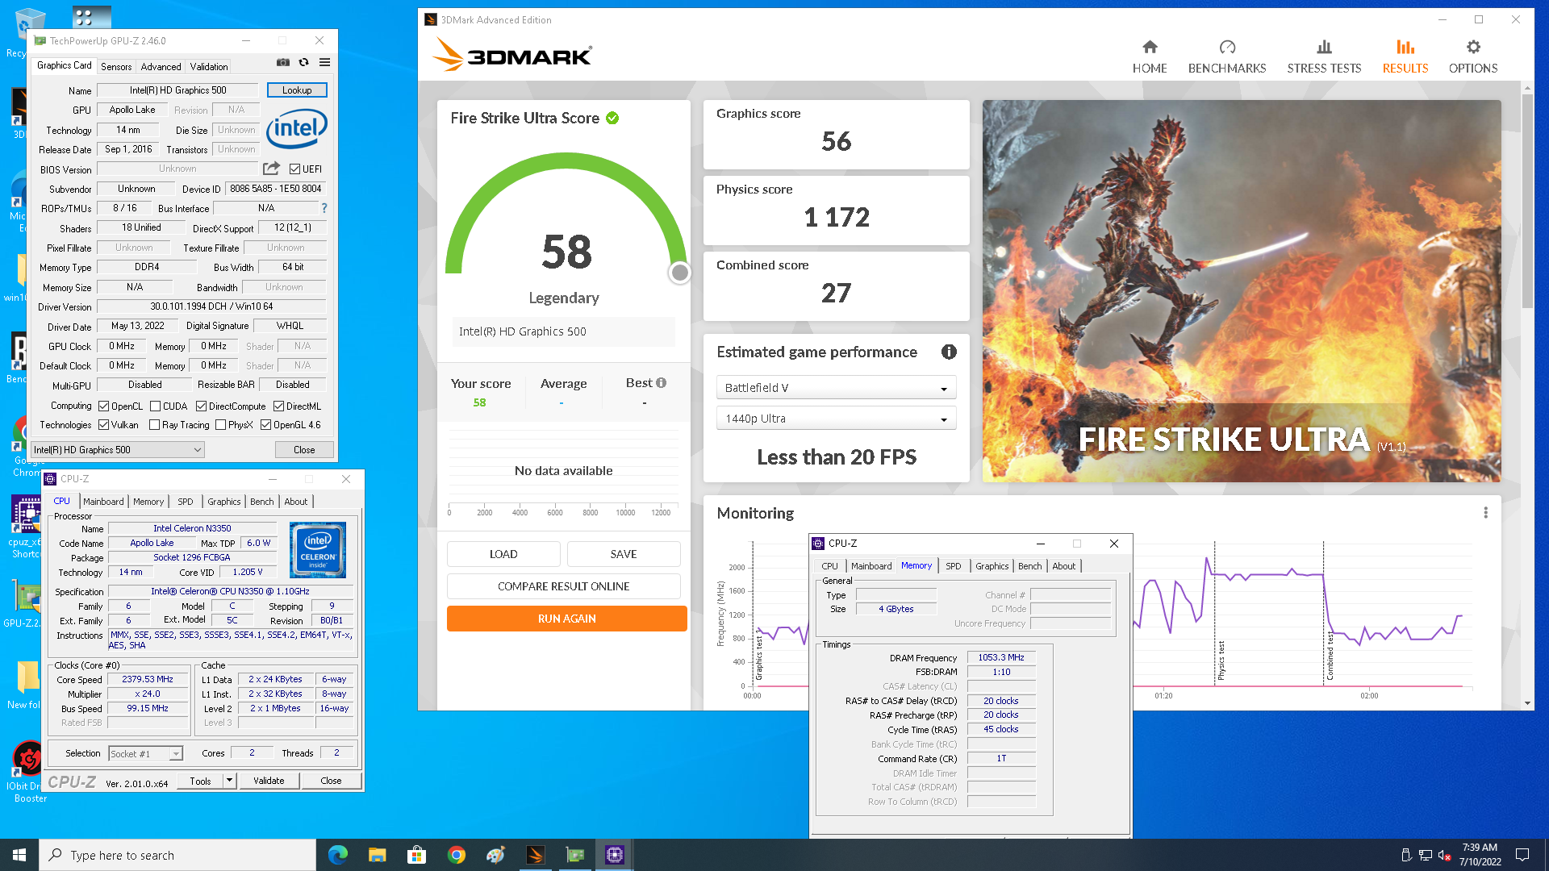Toggle the OpenGL 4.6 checkbox
Image resolution: width=1549 pixels, height=871 pixels.
tap(265, 425)
